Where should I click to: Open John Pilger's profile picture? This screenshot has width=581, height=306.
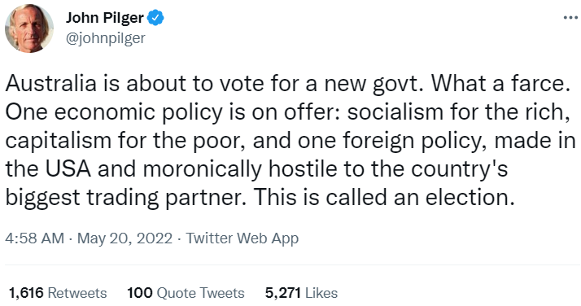pyautogui.click(x=29, y=29)
